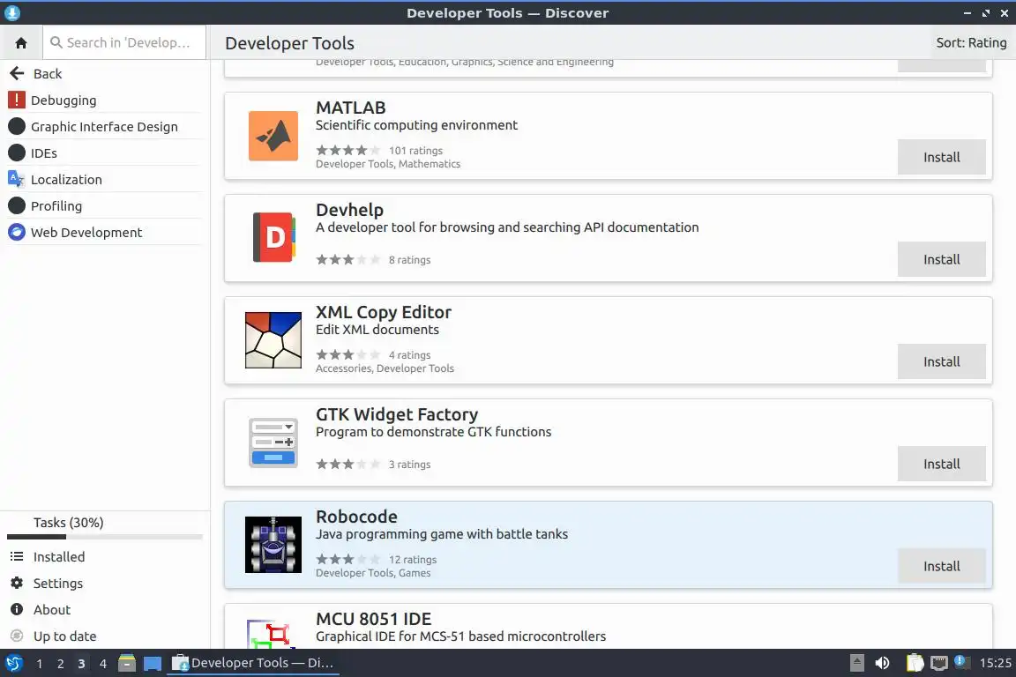
Task: Click the blue desktop icon in the taskbar
Action: [x=153, y=664]
